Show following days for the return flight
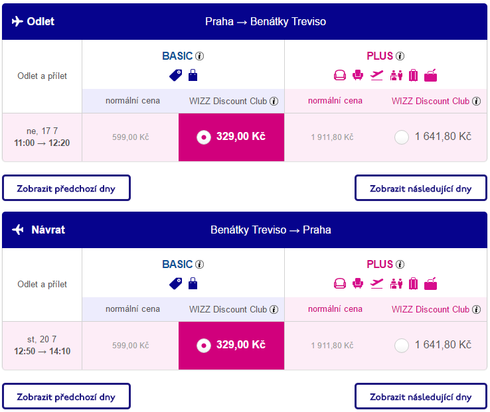This screenshot has height=412, width=490. [x=421, y=396]
